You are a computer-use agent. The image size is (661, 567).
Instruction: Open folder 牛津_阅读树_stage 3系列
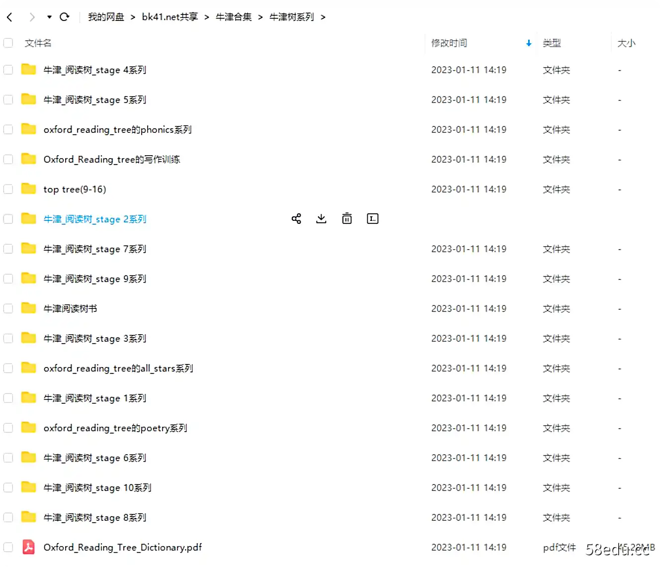click(95, 339)
